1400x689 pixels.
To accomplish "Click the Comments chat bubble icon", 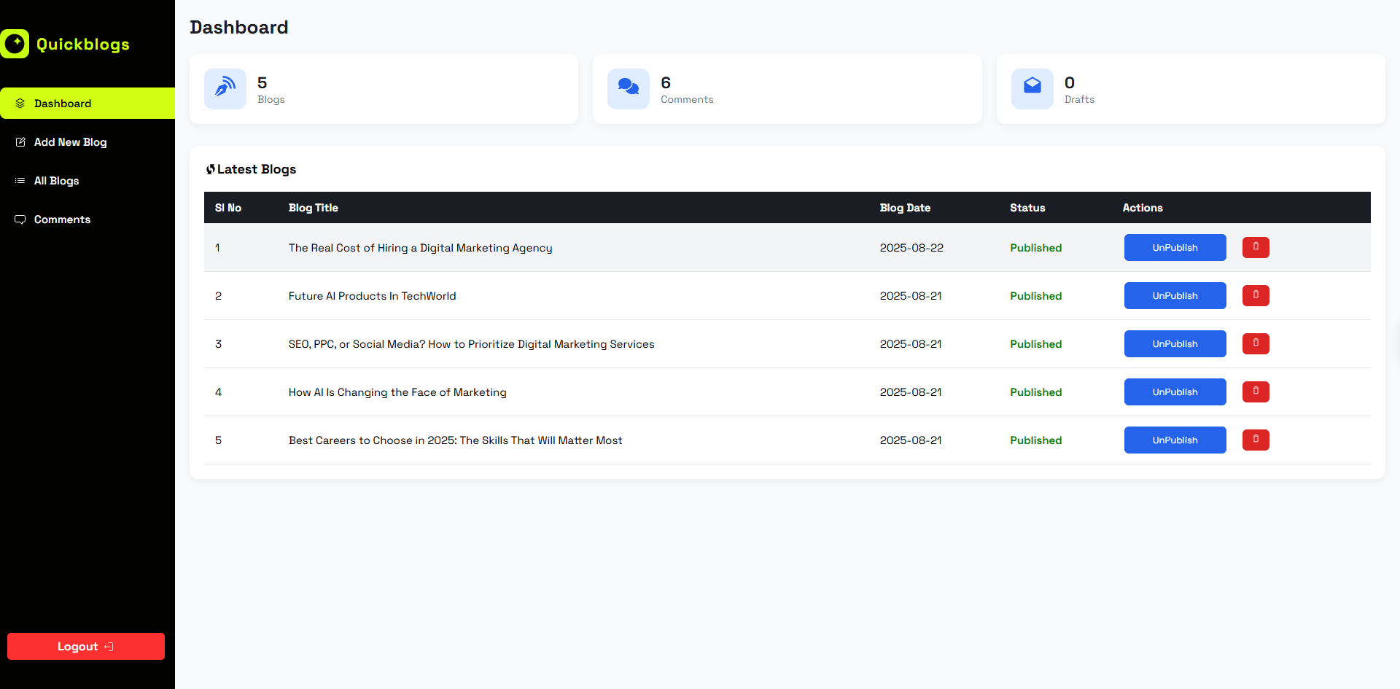I will pyautogui.click(x=628, y=88).
